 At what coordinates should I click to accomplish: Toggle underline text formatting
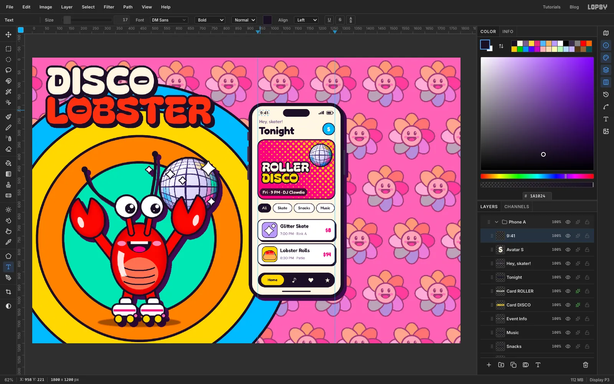(x=329, y=20)
